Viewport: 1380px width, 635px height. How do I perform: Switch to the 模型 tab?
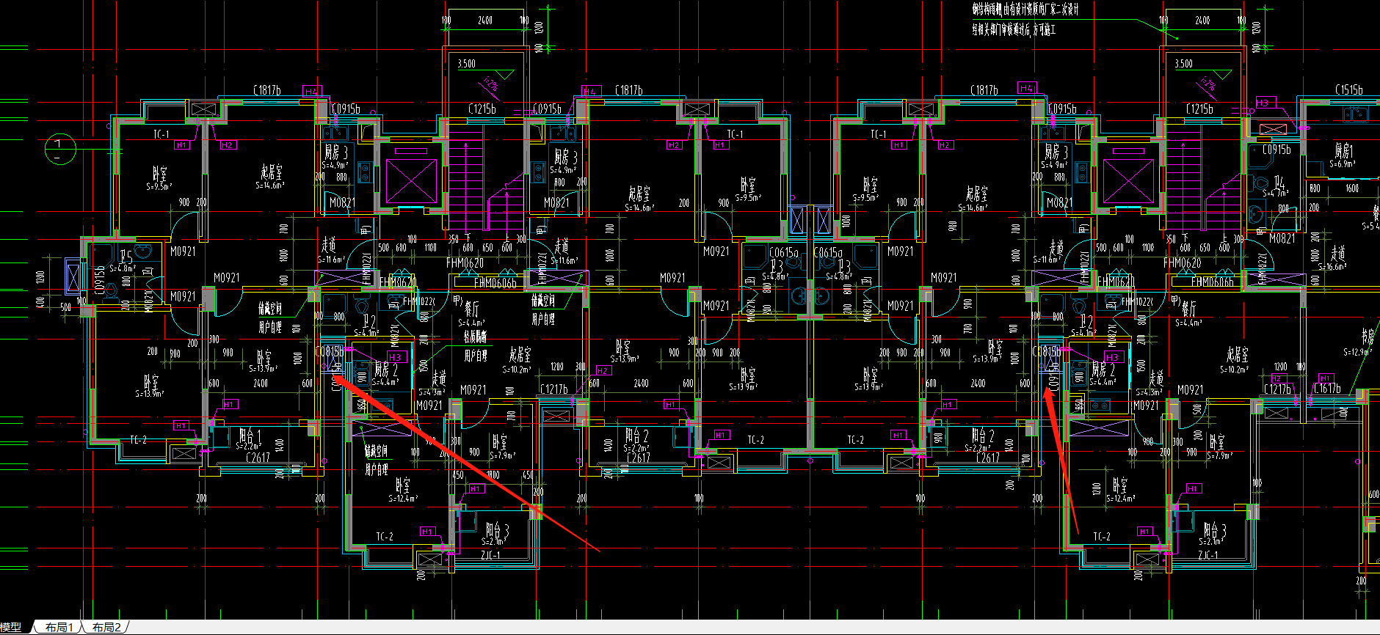[12, 628]
